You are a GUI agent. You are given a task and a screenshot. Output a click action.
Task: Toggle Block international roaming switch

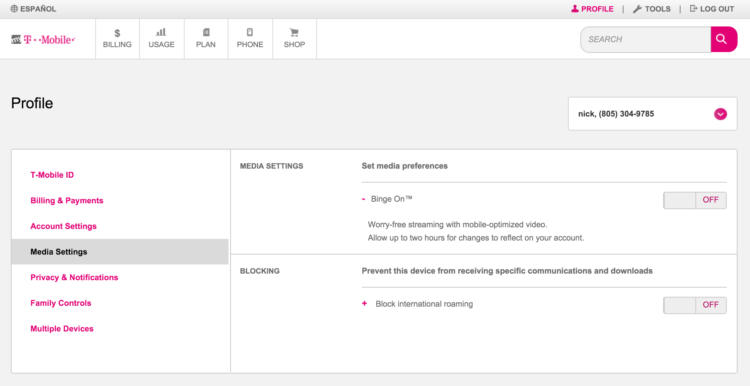[x=695, y=305]
